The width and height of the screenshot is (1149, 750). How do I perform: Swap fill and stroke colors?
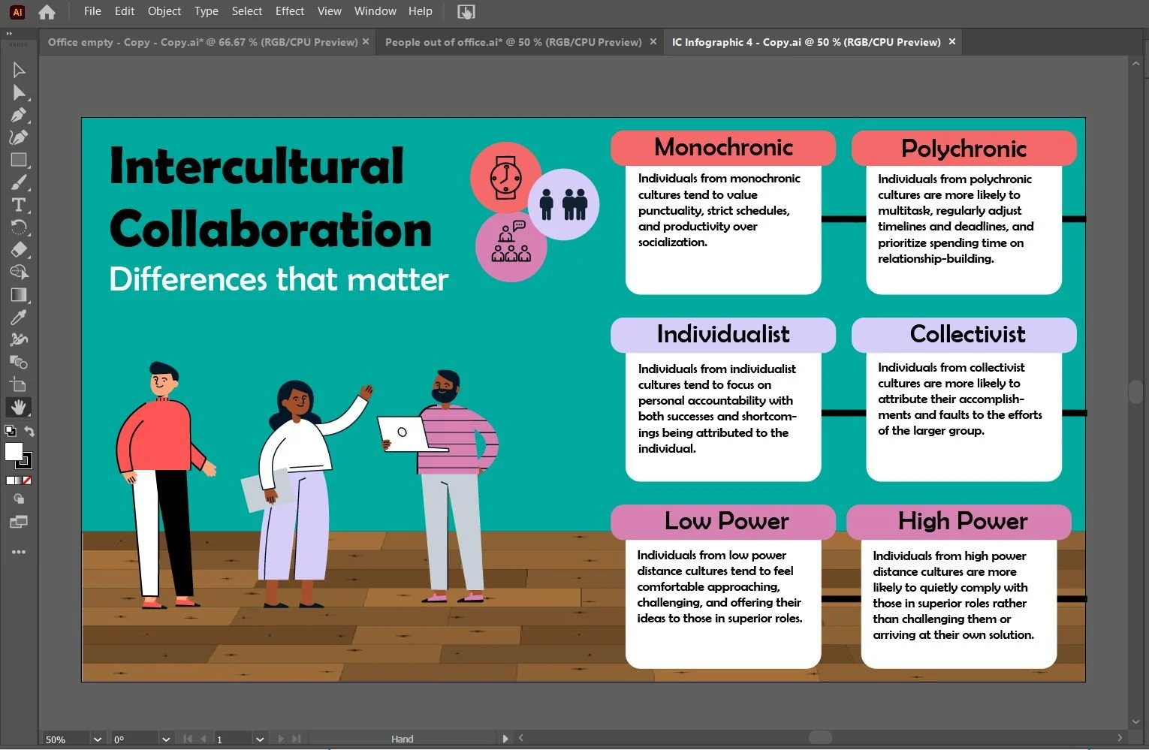coord(29,432)
